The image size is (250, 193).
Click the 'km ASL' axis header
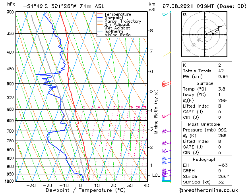tap(153, 7)
